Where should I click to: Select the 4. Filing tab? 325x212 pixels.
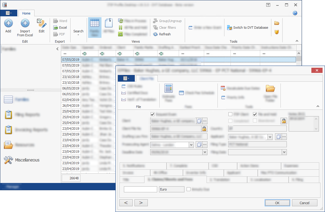(x=304, y=180)
